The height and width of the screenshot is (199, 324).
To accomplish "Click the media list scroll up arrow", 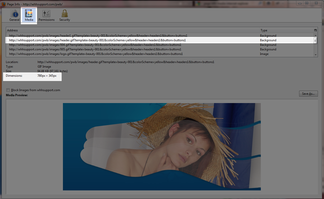I will pyautogui.click(x=316, y=36).
